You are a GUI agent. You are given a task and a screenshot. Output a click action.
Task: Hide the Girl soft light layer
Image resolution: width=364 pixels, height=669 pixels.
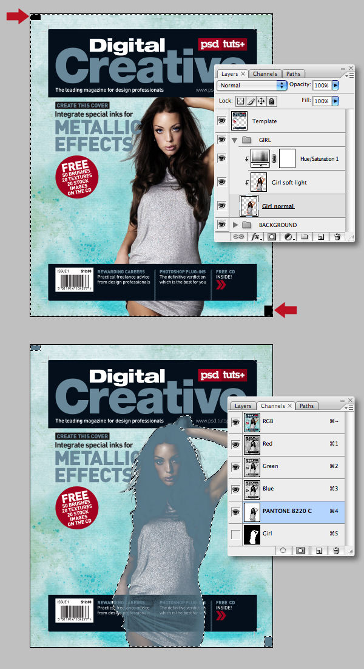[221, 182]
